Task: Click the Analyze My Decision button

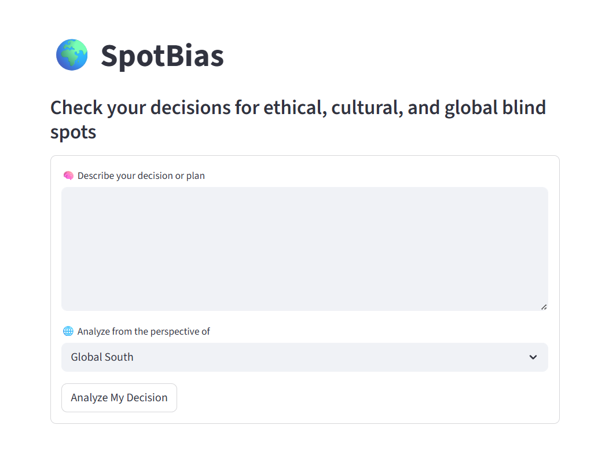Action: [x=119, y=398]
